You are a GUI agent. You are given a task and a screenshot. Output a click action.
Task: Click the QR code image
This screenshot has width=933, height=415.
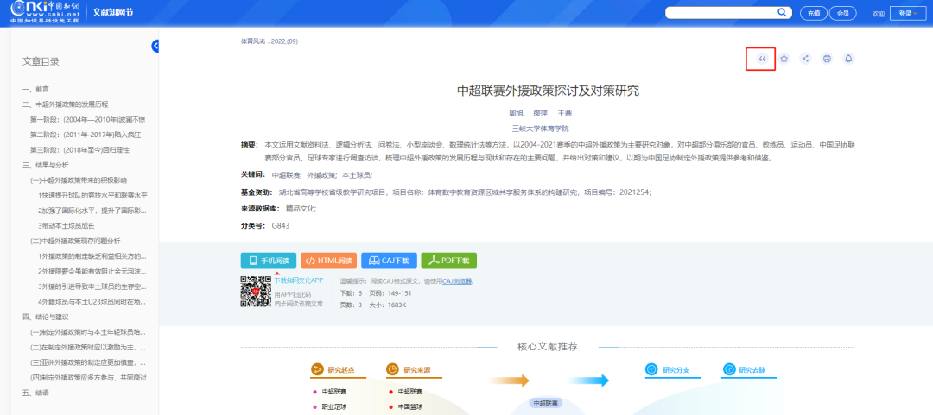pyautogui.click(x=256, y=292)
